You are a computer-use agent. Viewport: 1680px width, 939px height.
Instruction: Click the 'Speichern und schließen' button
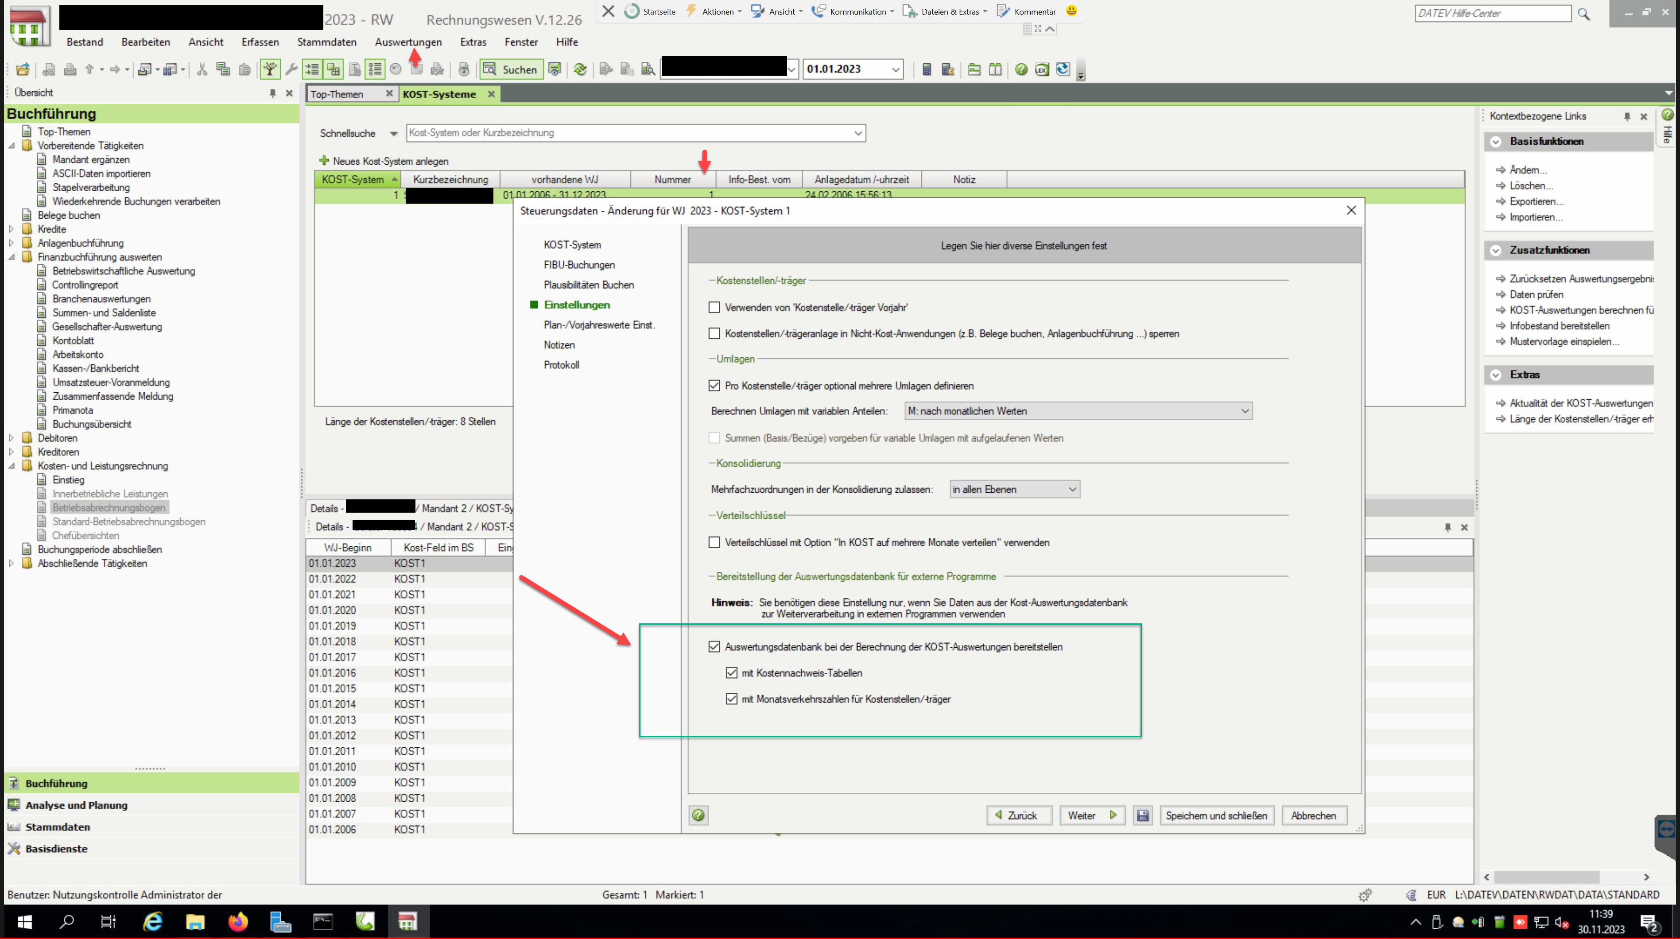pyautogui.click(x=1216, y=815)
